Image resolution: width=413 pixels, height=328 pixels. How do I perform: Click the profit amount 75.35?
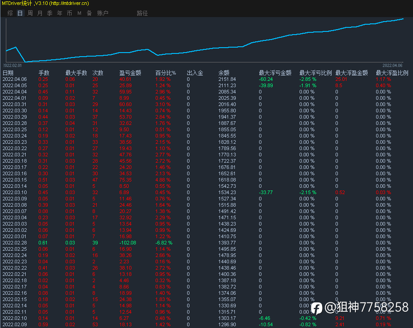coord(126,180)
